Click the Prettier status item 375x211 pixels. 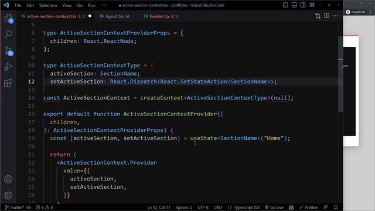(309, 207)
